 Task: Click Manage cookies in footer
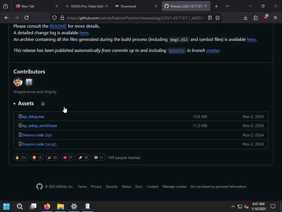[175, 187]
